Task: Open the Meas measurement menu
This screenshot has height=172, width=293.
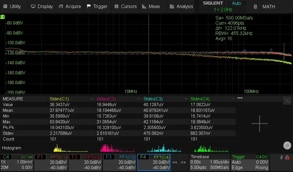Action: pos(151,6)
